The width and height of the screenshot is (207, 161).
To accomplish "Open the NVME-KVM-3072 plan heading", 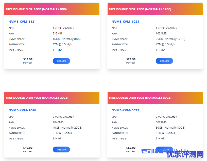I will (125, 110).
